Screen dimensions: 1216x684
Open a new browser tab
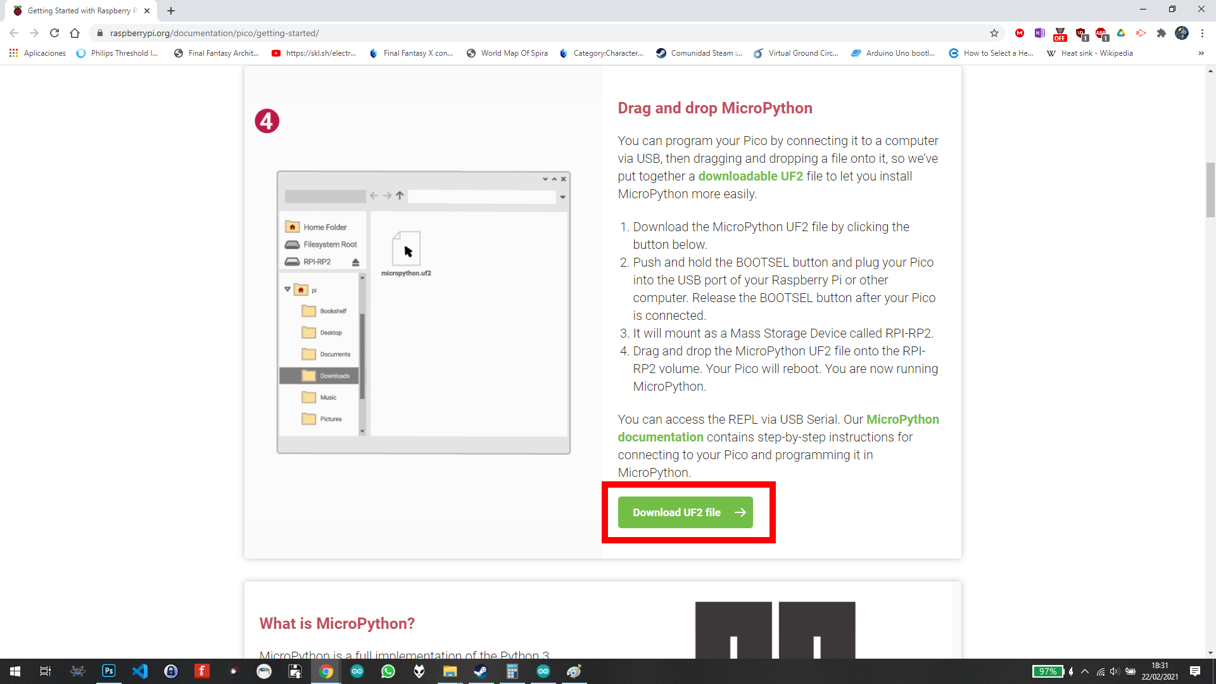click(x=171, y=11)
